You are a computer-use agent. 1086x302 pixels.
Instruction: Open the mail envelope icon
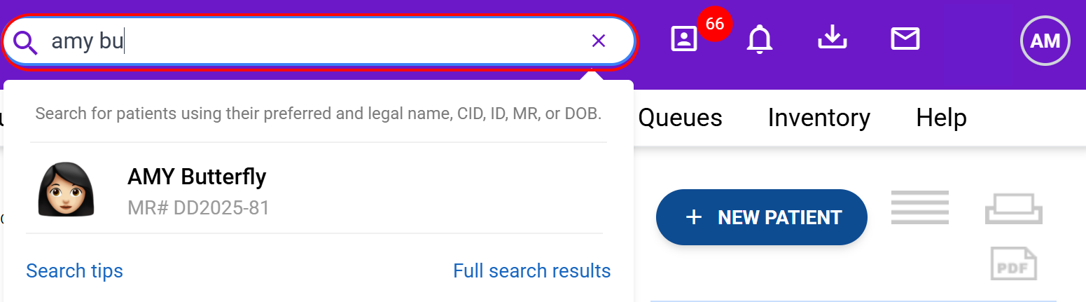point(905,39)
